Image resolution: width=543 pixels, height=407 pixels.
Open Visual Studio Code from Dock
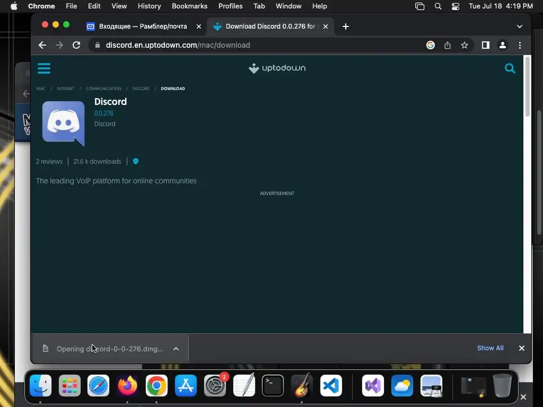pos(331,385)
